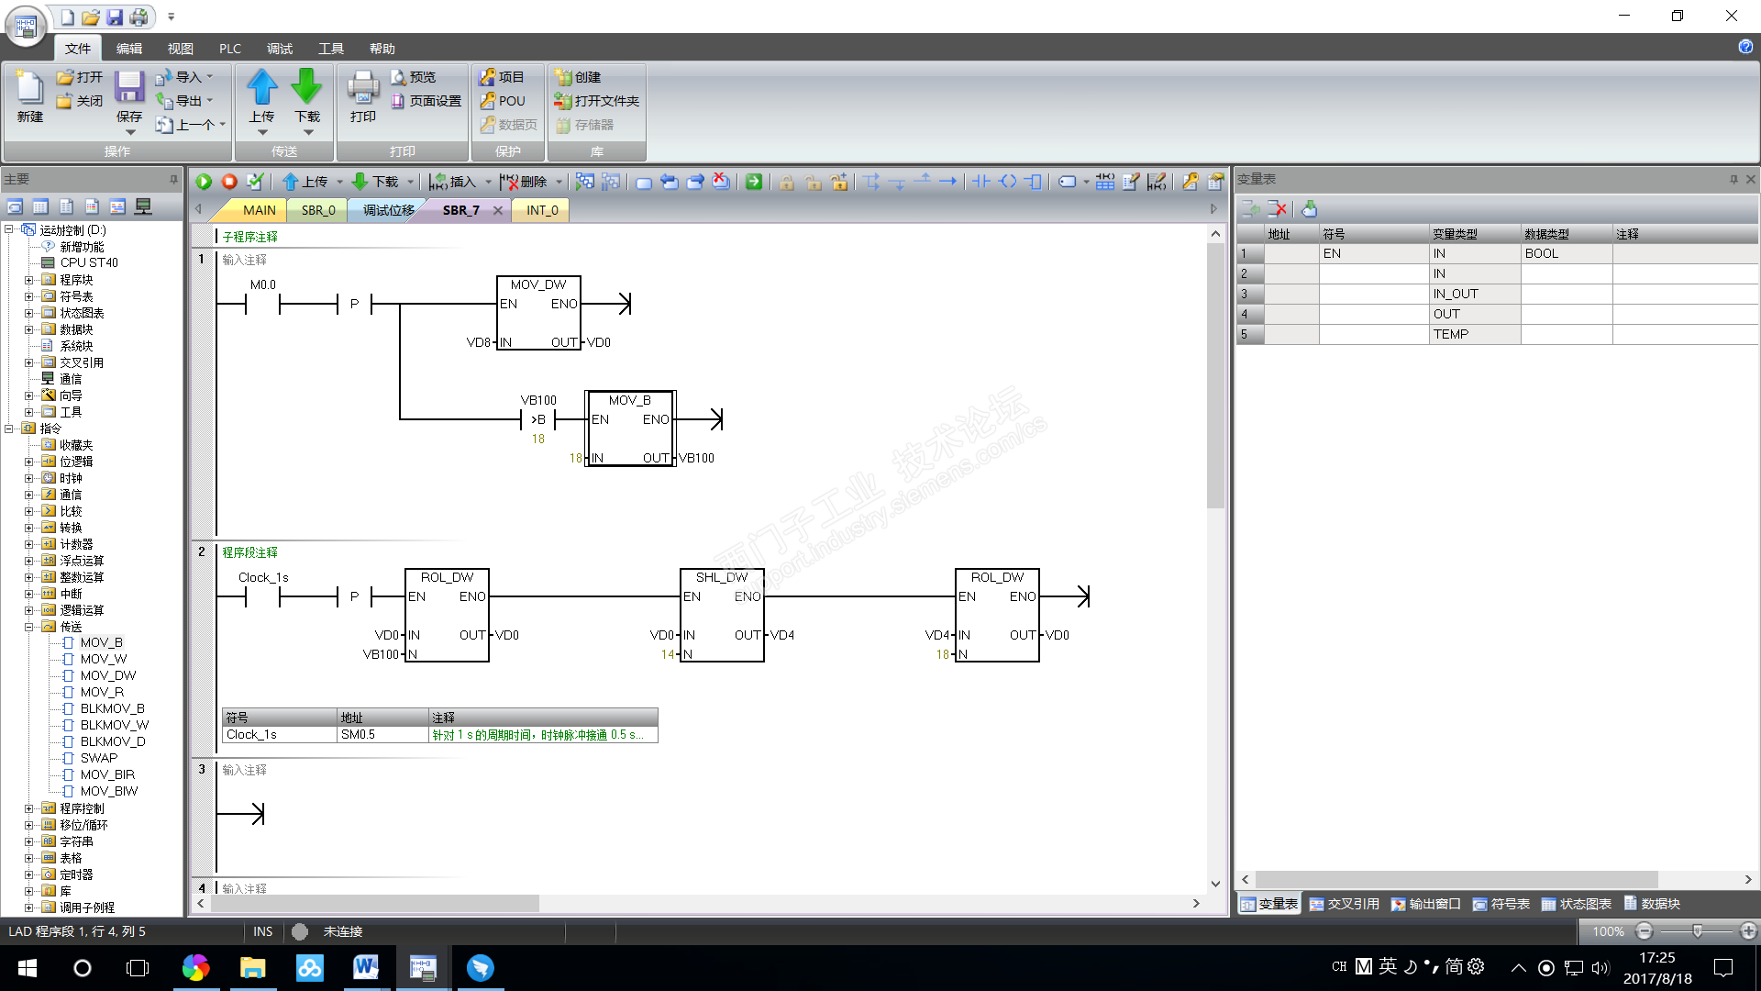Collapse the 传送 instruction folder
Screen dimensions: 1761x991
coord(28,627)
